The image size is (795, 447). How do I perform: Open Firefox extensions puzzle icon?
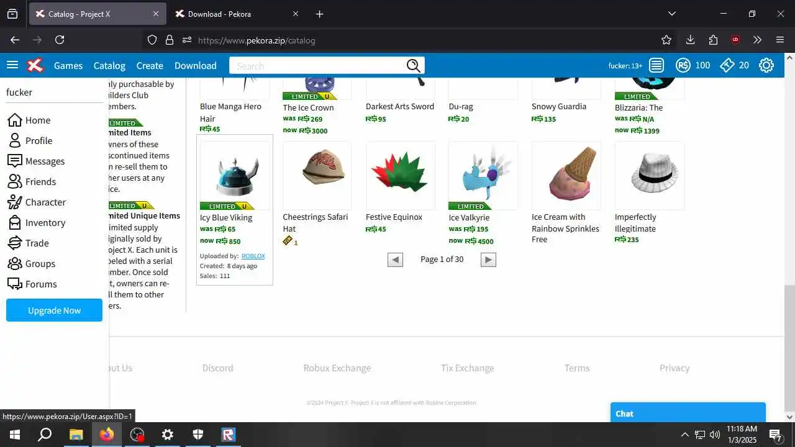713,40
